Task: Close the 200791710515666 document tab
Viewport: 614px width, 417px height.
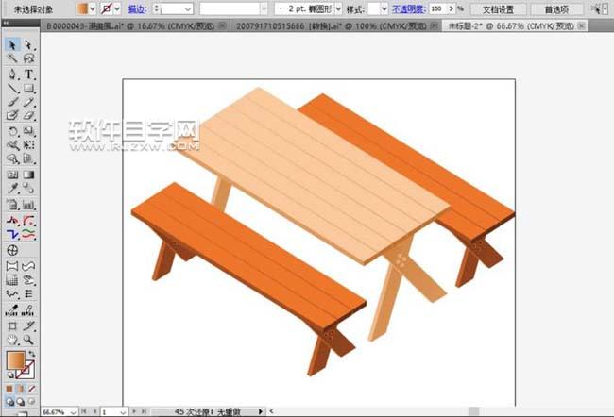Action: (434, 25)
